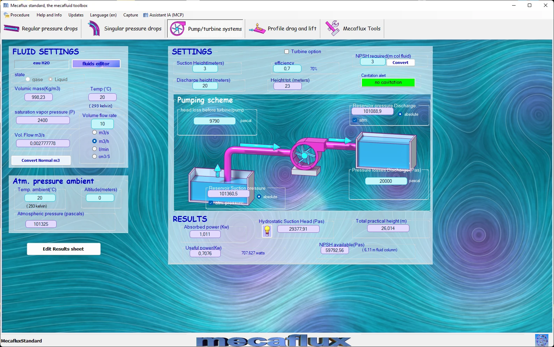Click the NPSH Convert button
Viewport: 554px width, 347px height.
400,63
